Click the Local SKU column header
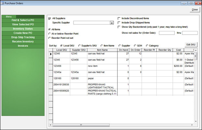202x130 pixels. point(62,50)
